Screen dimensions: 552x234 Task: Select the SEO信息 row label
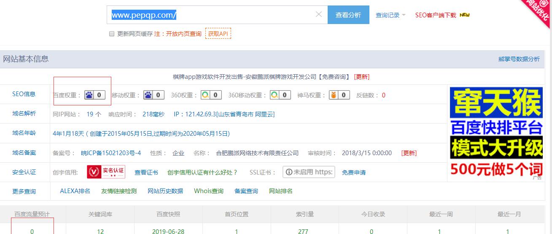pos(24,94)
